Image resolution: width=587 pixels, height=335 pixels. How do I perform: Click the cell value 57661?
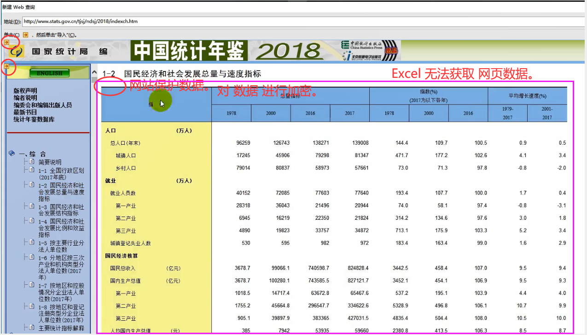[361, 168]
